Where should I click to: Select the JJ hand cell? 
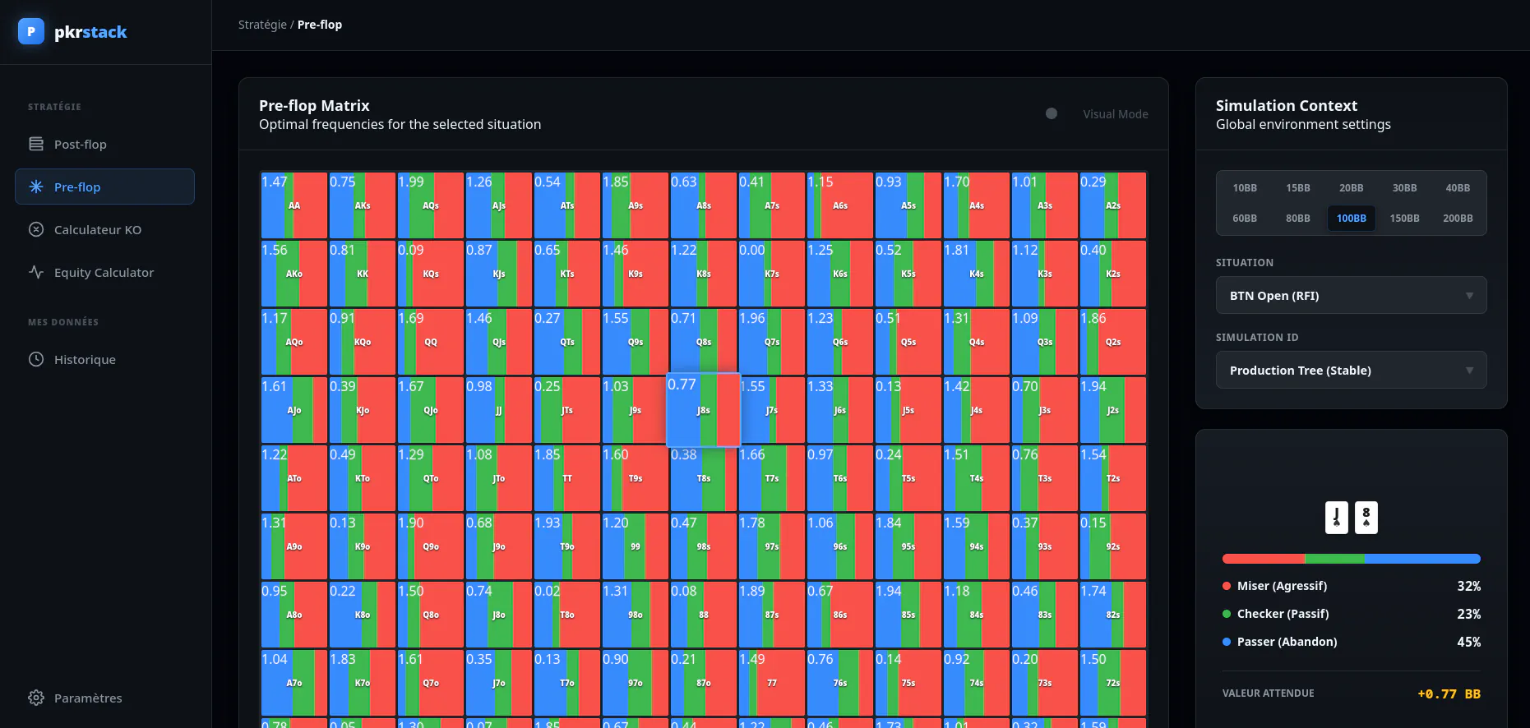(499, 410)
